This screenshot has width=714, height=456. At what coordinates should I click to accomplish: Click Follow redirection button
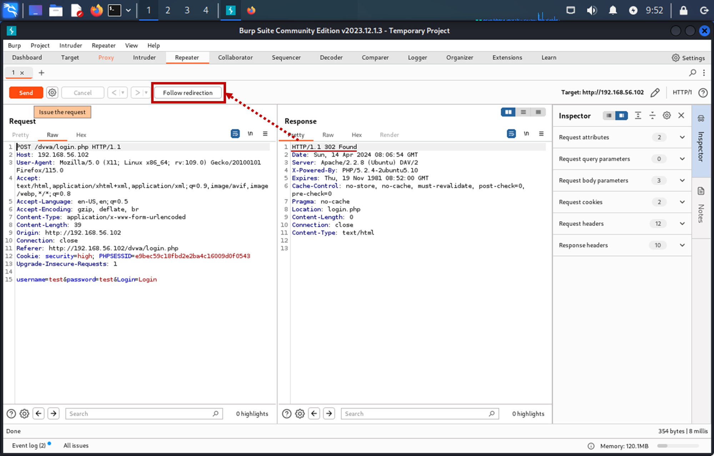point(187,93)
